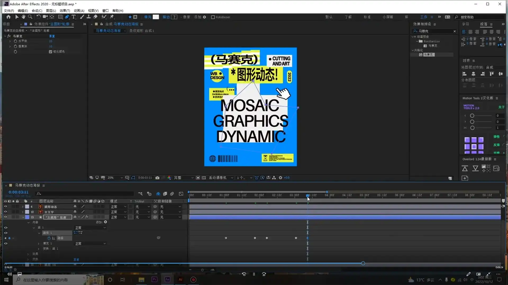The width and height of the screenshot is (508, 285).
Task: Open blend mode dropdown for 图形动态 layer
Action: click(x=118, y=207)
